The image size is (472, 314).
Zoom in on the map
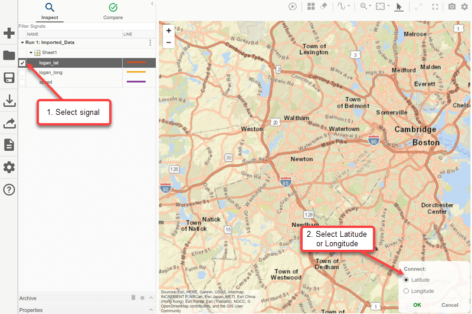coord(169,31)
